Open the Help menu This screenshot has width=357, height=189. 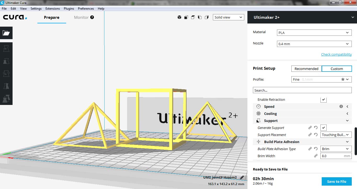pos(101,8)
